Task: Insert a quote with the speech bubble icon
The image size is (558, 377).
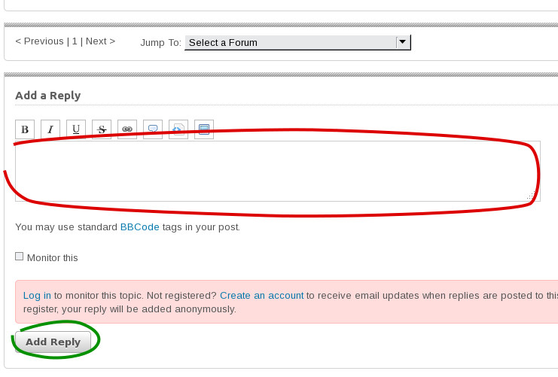Action: pyautogui.click(x=153, y=129)
